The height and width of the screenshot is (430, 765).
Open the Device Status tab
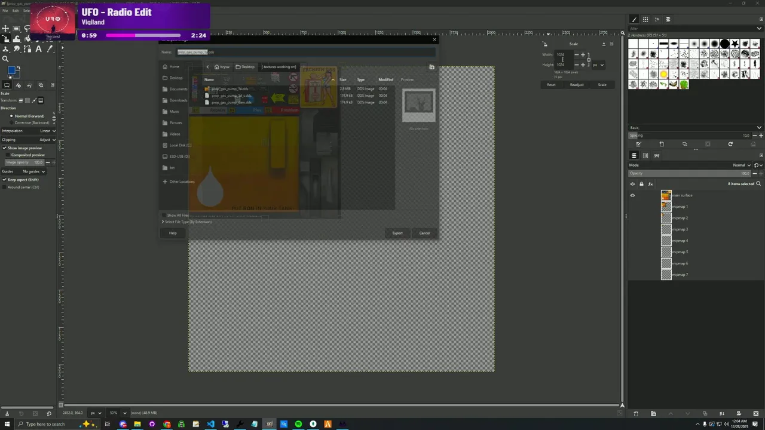[x=19, y=85]
